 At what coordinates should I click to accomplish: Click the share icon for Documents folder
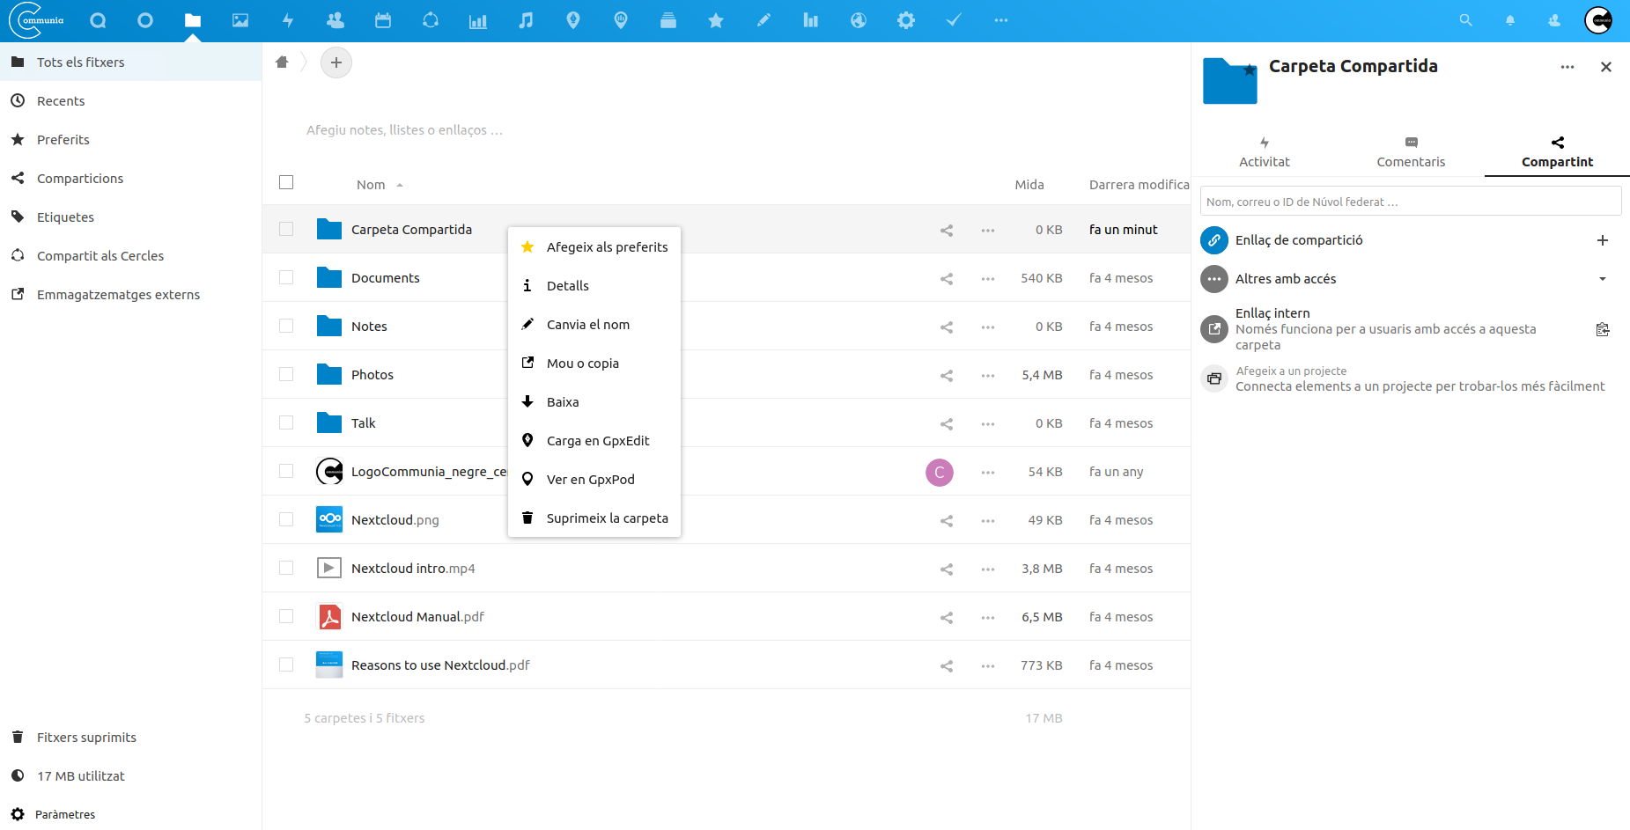(947, 278)
